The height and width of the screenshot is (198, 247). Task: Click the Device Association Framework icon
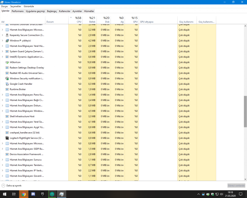7,154
